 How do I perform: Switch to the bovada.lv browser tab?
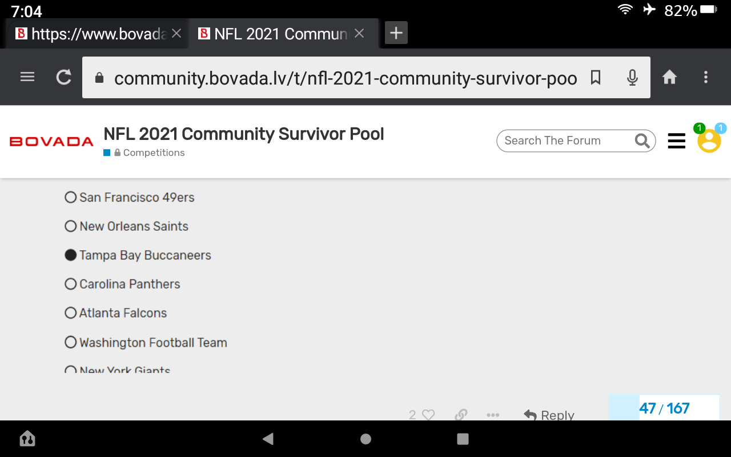91,34
